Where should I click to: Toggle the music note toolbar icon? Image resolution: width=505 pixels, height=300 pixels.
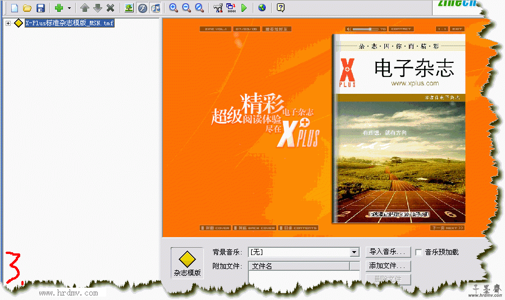pyautogui.click(x=156, y=8)
